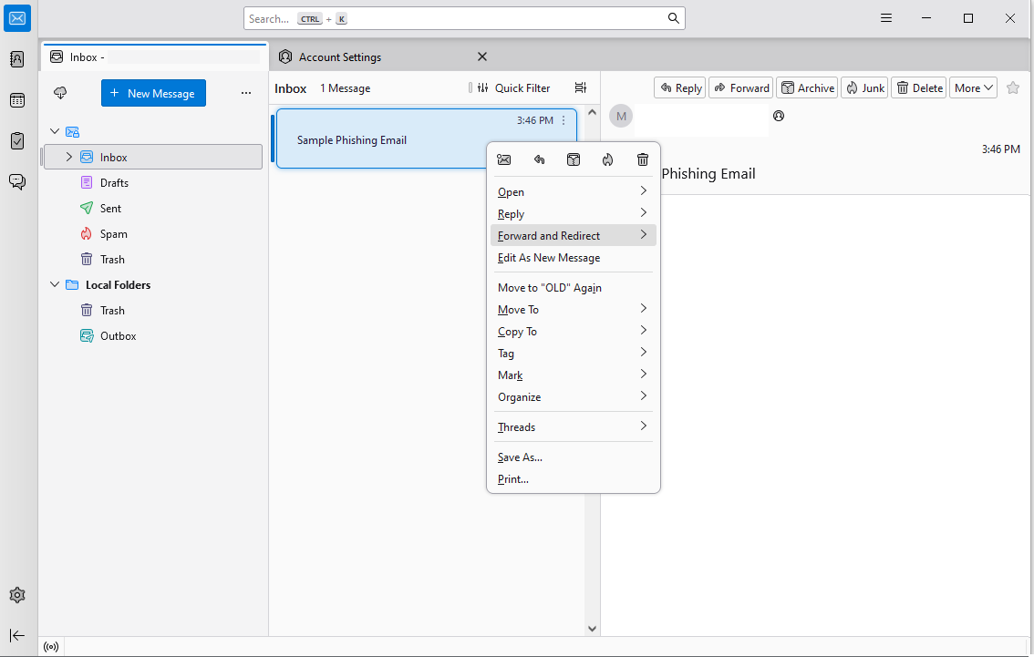The width and height of the screenshot is (1034, 657).
Task: Expand the Copy To submenu
Action: [x=573, y=331]
